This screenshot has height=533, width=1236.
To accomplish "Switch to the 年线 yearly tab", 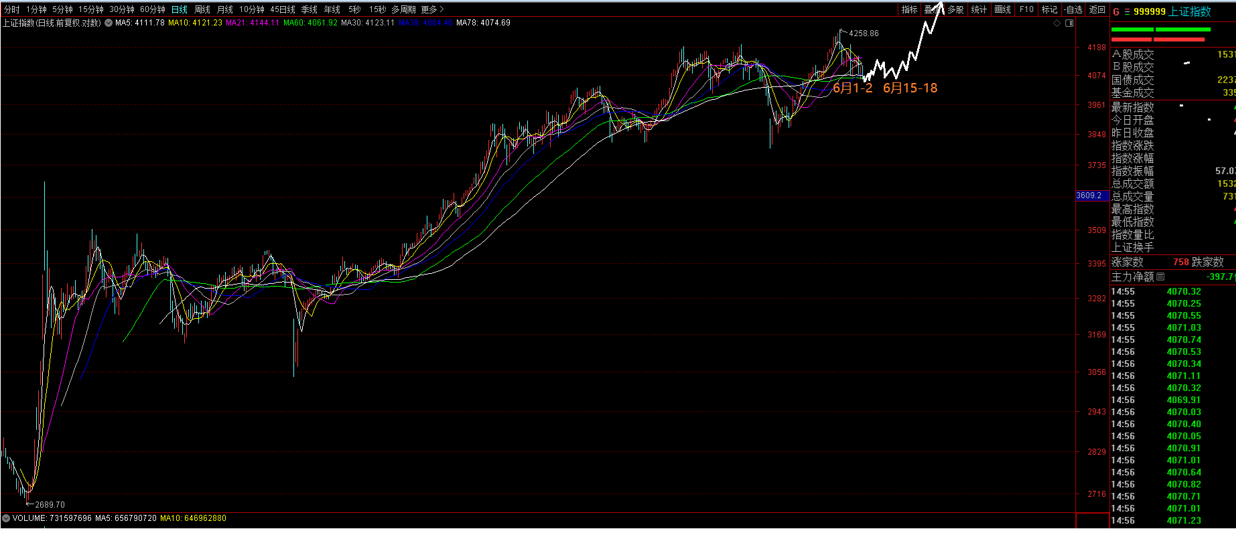I will (x=332, y=9).
